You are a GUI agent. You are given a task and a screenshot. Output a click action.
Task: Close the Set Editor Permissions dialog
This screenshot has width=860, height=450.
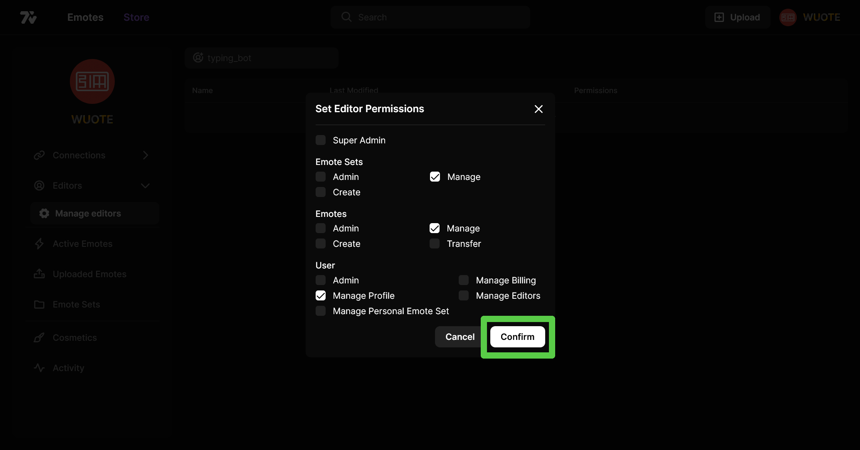[539, 109]
